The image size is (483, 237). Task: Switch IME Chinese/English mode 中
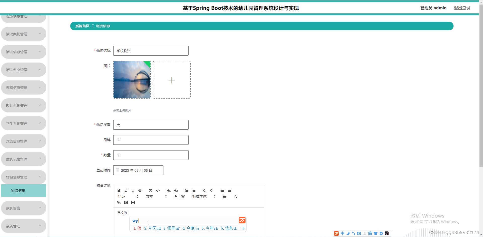pos(342,233)
